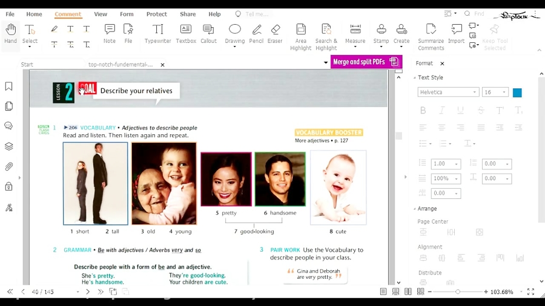Image resolution: width=545 pixels, height=306 pixels.
Task: Click Summarize Comments button
Action: (431, 36)
